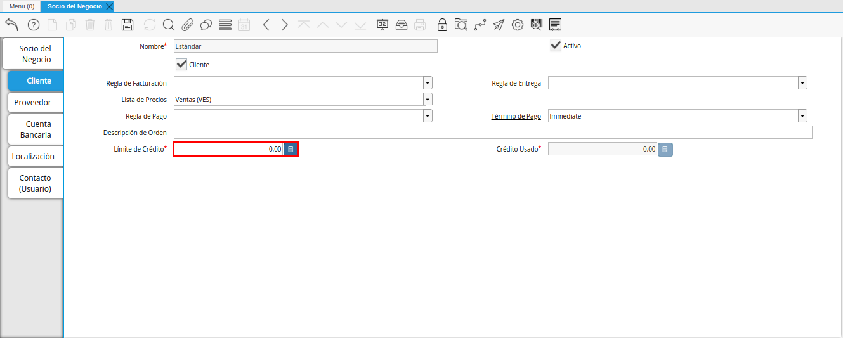
Task: Open the Lista de Precios dropdown arrow
Action: coord(428,100)
